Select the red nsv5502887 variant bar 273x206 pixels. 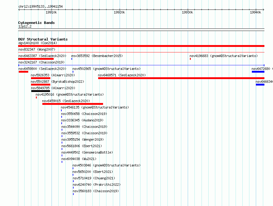40,85
